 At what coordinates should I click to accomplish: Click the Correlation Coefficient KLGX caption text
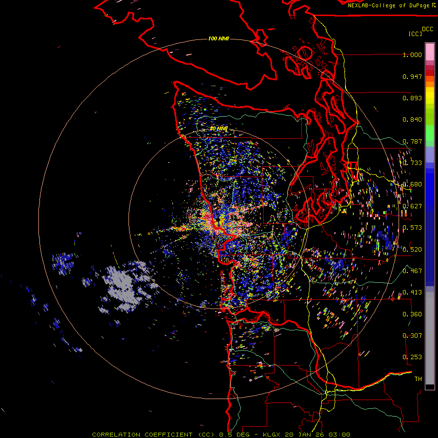221,435
